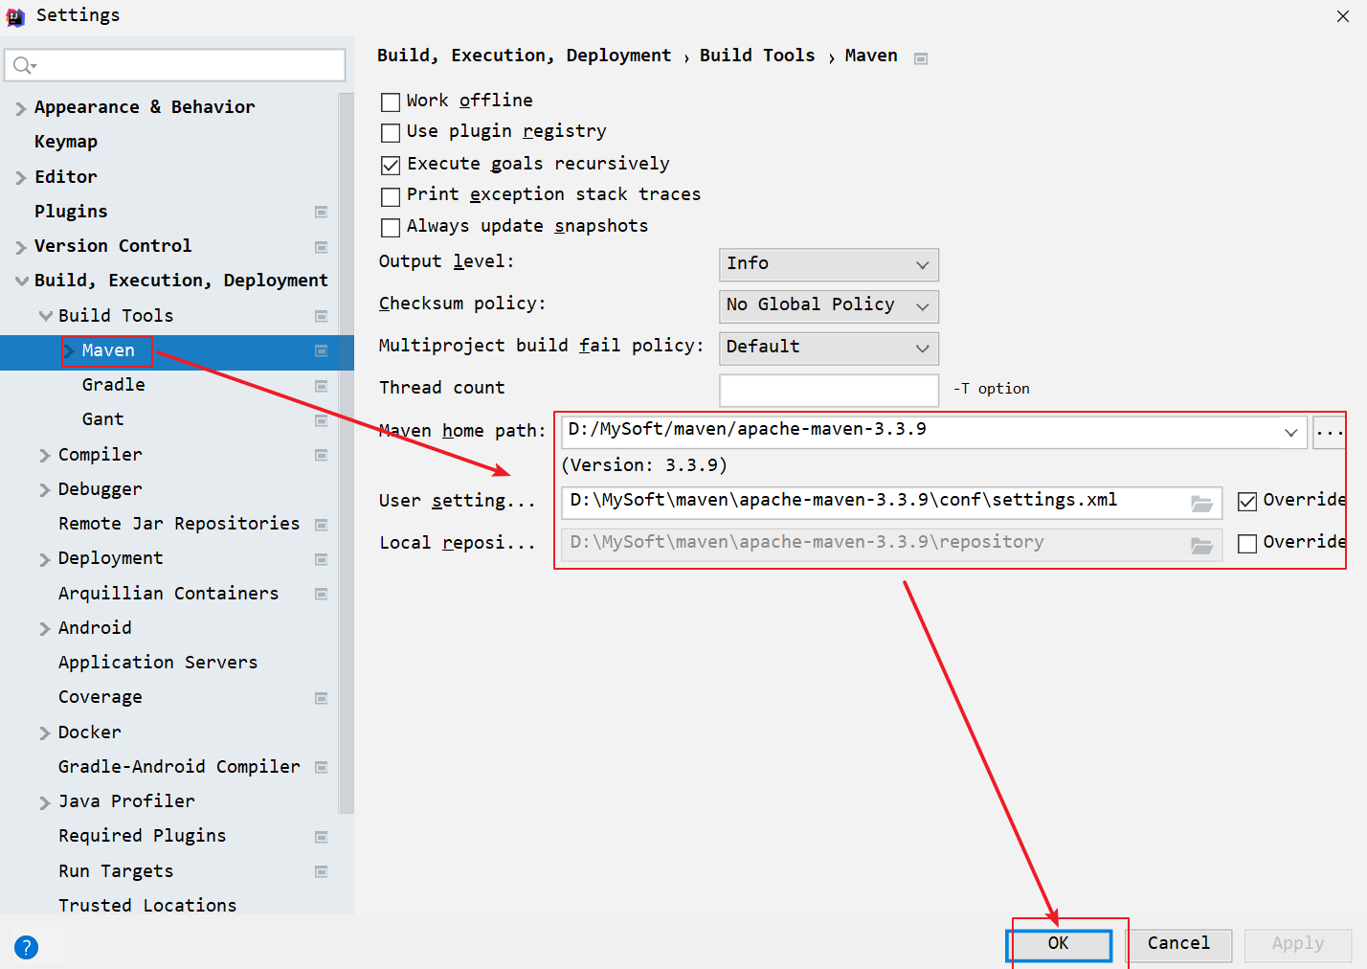Click the project-level icon beside Deployment
This screenshot has width=1367, height=969.
(322, 559)
